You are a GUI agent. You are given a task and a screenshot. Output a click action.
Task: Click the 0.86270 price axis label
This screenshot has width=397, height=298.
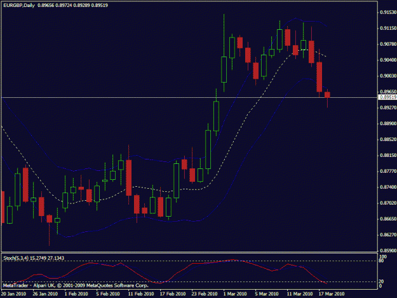[388, 234]
